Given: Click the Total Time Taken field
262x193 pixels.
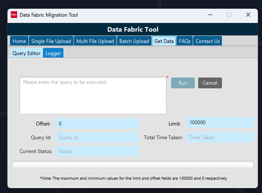Looking at the screenshot, I should [220, 138].
